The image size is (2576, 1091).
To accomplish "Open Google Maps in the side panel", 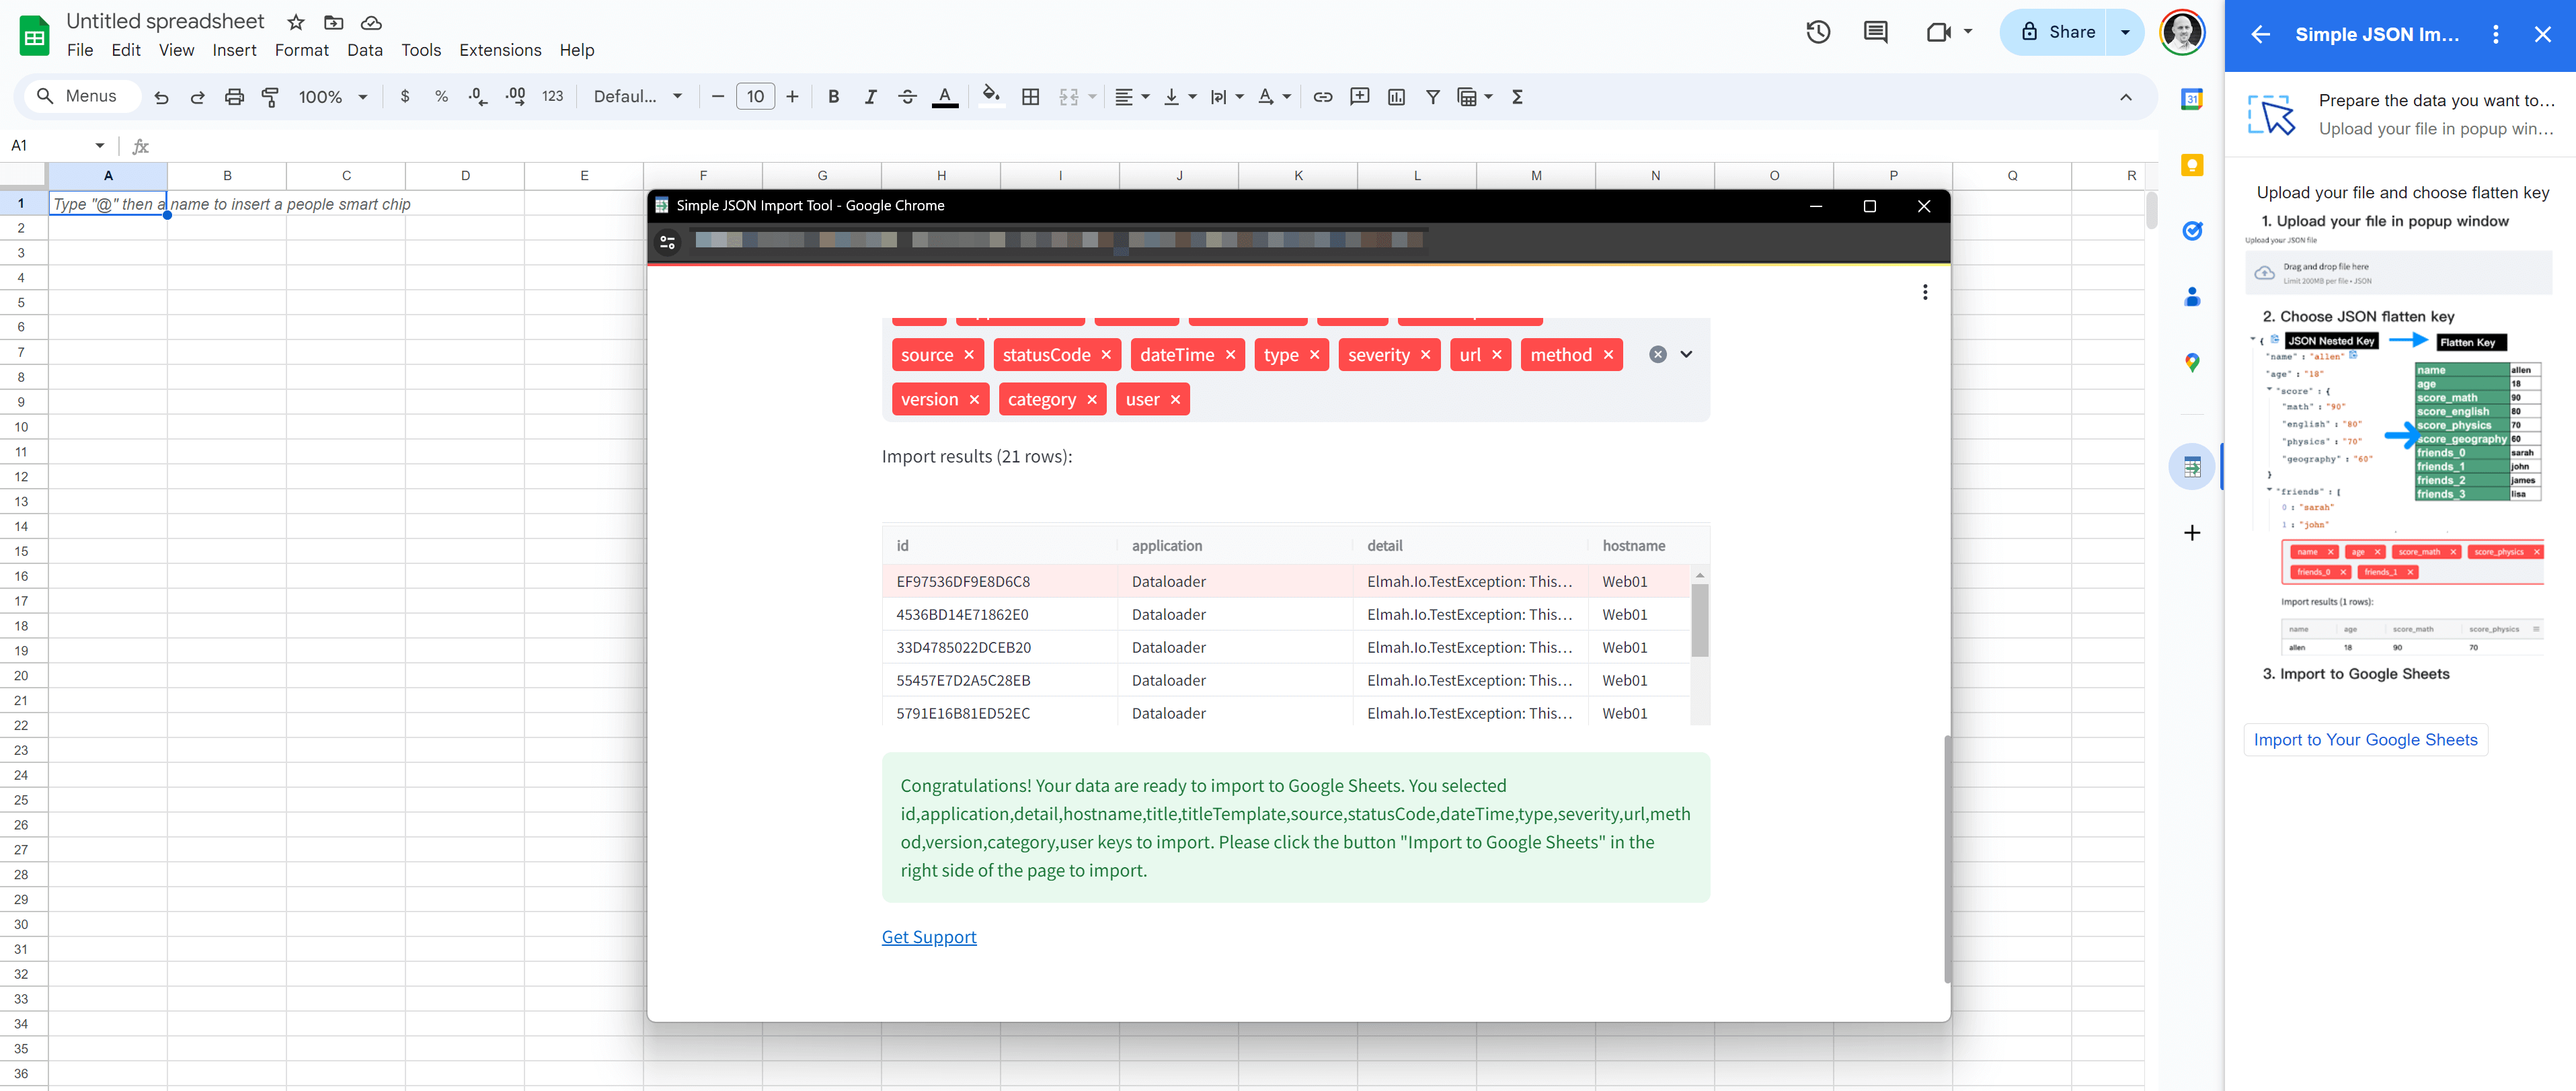I will [2192, 363].
